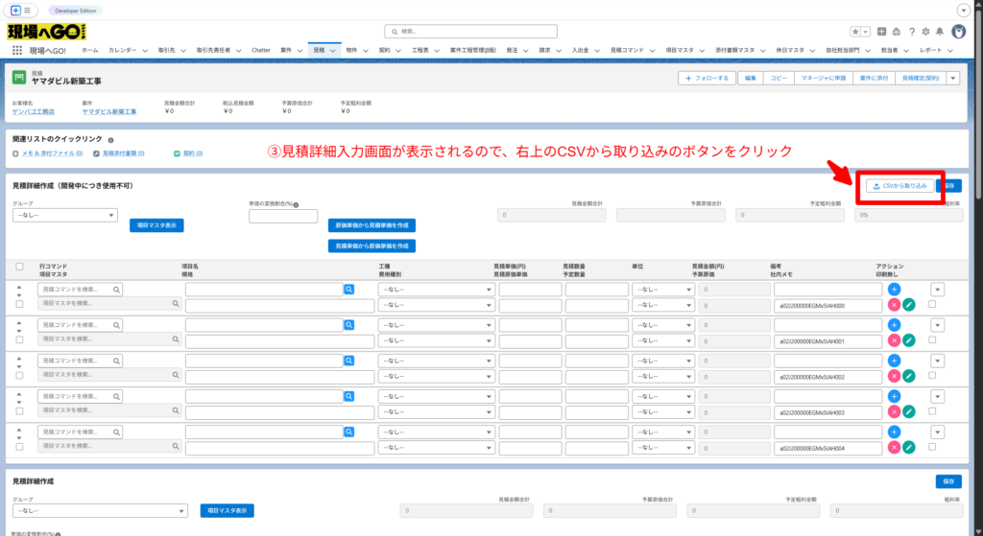Tick the 印刷無し checkbox in first row

(x=932, y=304)
